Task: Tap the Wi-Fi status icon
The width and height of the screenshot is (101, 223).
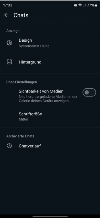Action: pyautogui.click(x=80, y=5)
